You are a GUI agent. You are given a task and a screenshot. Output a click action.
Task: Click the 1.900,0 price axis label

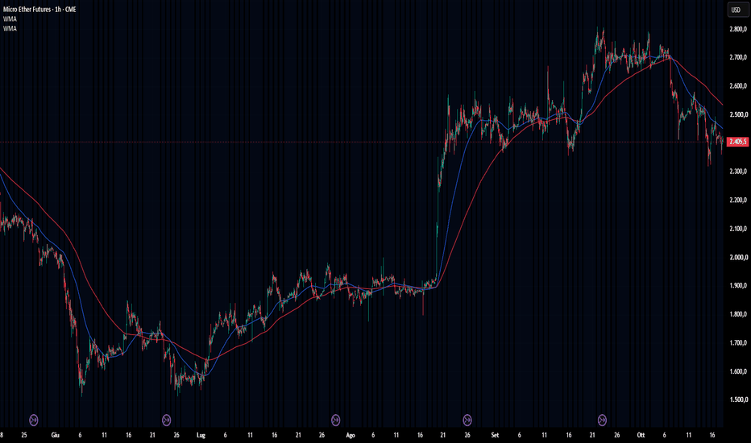point(738,285)
